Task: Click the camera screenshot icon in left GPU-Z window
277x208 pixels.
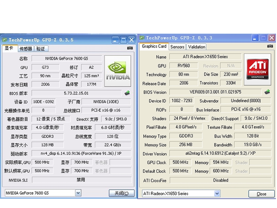Action: pyautogui.click(x=130, y=48)
